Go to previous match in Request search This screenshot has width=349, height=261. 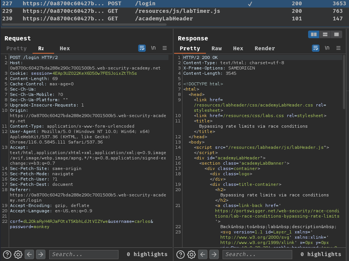click(30, 254)
